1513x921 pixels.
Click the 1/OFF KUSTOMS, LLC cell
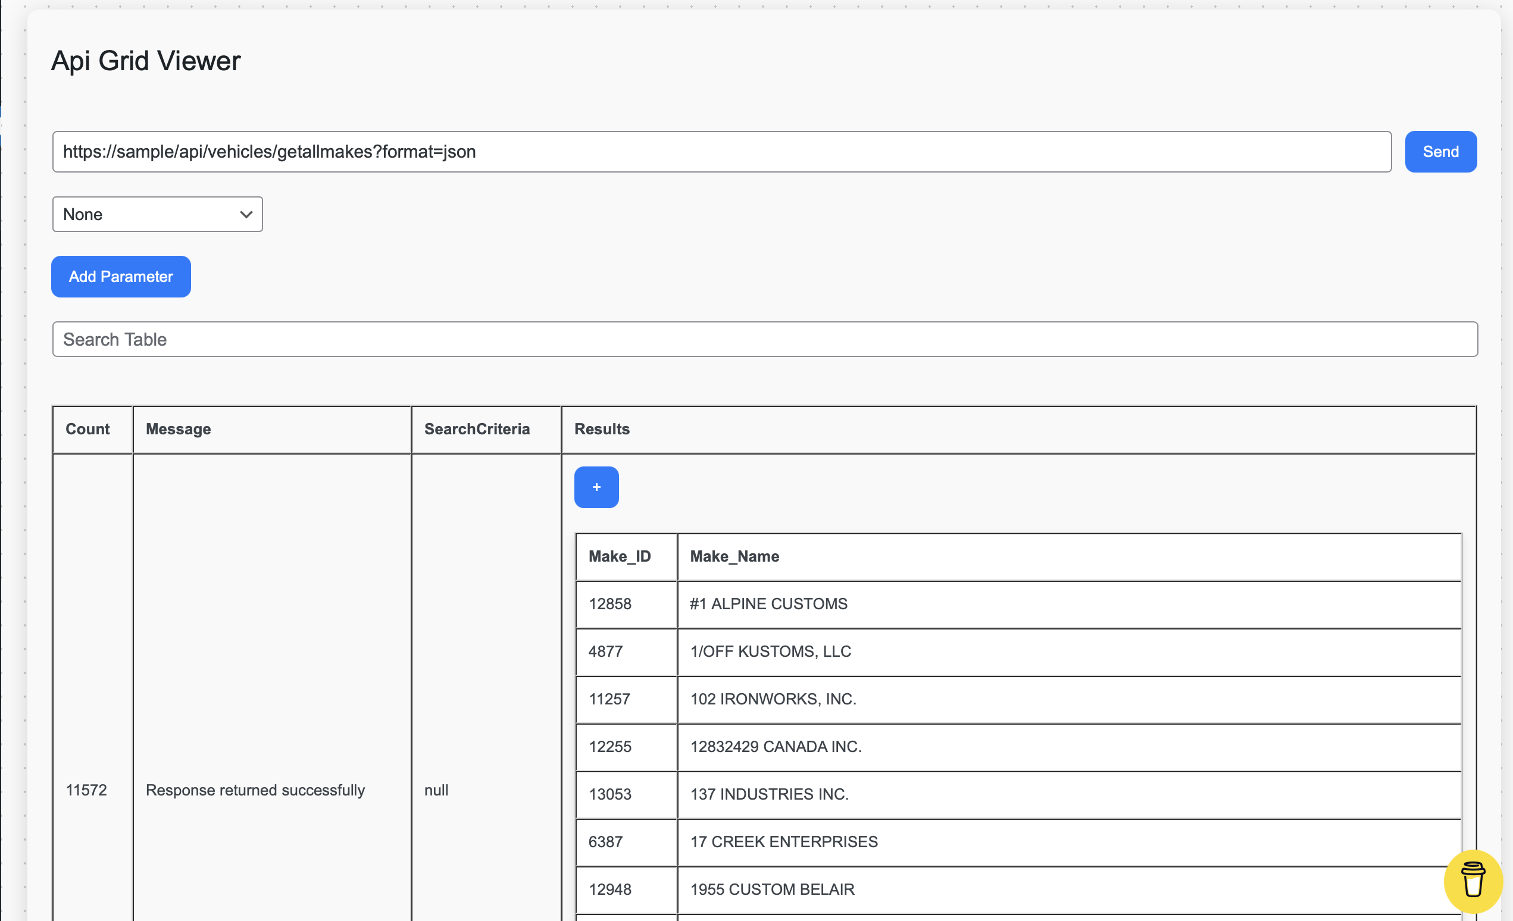pos(770,651)
